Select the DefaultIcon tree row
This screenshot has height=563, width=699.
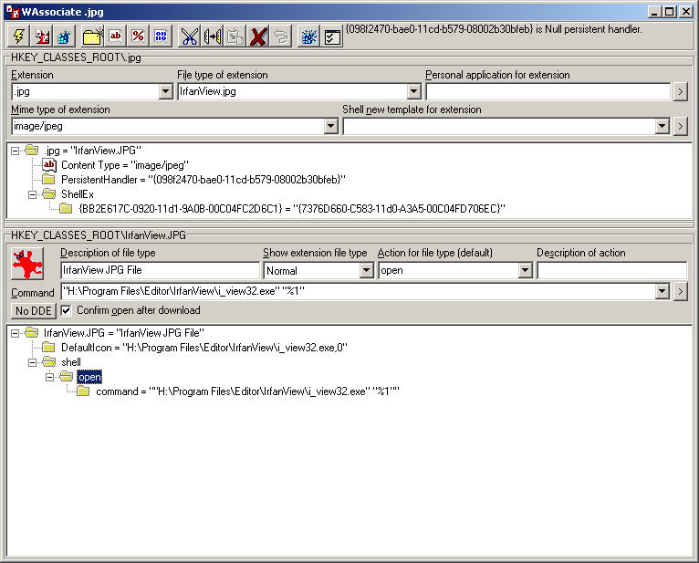pyautogui.click(x=204, y=348)
